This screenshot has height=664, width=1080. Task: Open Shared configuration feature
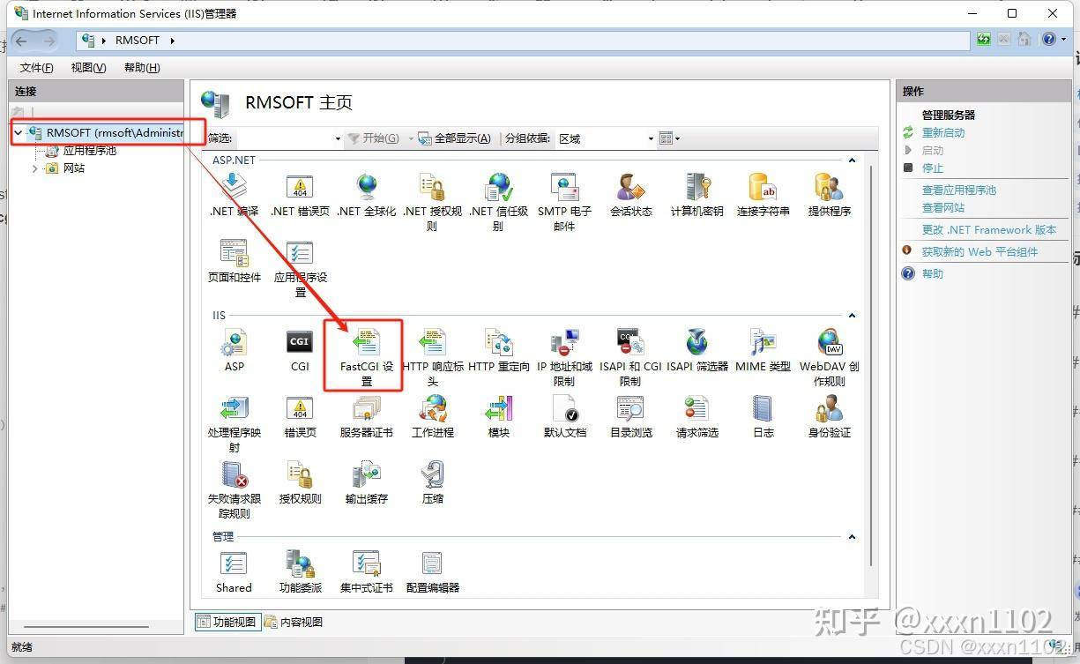[x=234, y=571]
